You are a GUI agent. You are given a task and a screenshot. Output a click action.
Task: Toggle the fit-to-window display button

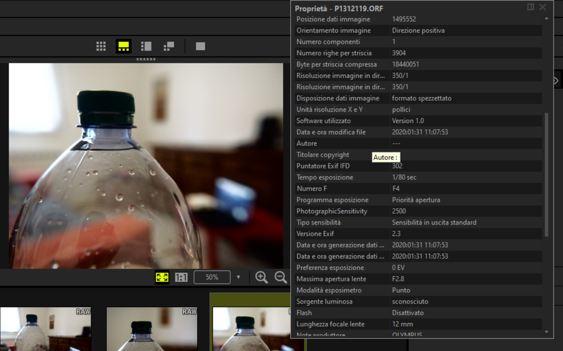(162, 277)
